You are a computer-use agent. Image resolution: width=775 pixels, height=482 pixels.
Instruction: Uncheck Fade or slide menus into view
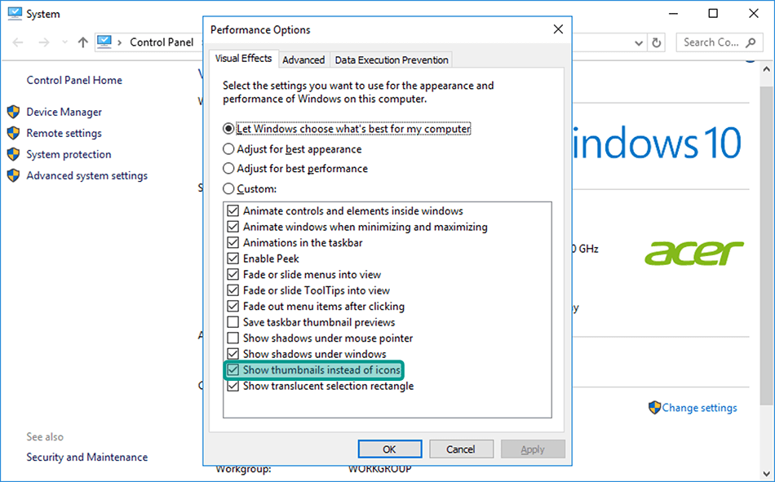point(232,274)
